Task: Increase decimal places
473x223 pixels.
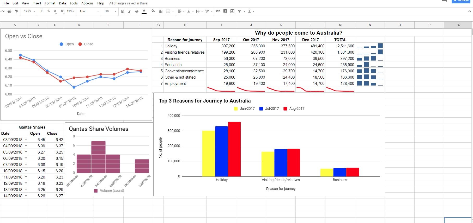Action: pyautogui.click(x=62, y=11)
